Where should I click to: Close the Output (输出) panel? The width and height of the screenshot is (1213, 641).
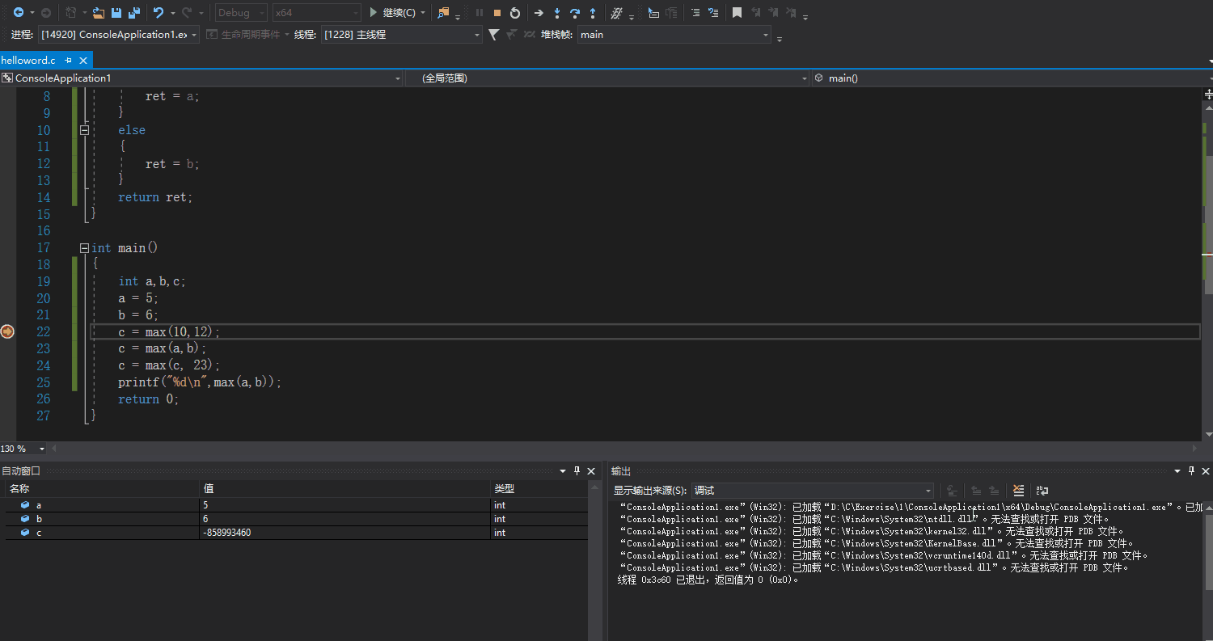tap(1206, 471)
